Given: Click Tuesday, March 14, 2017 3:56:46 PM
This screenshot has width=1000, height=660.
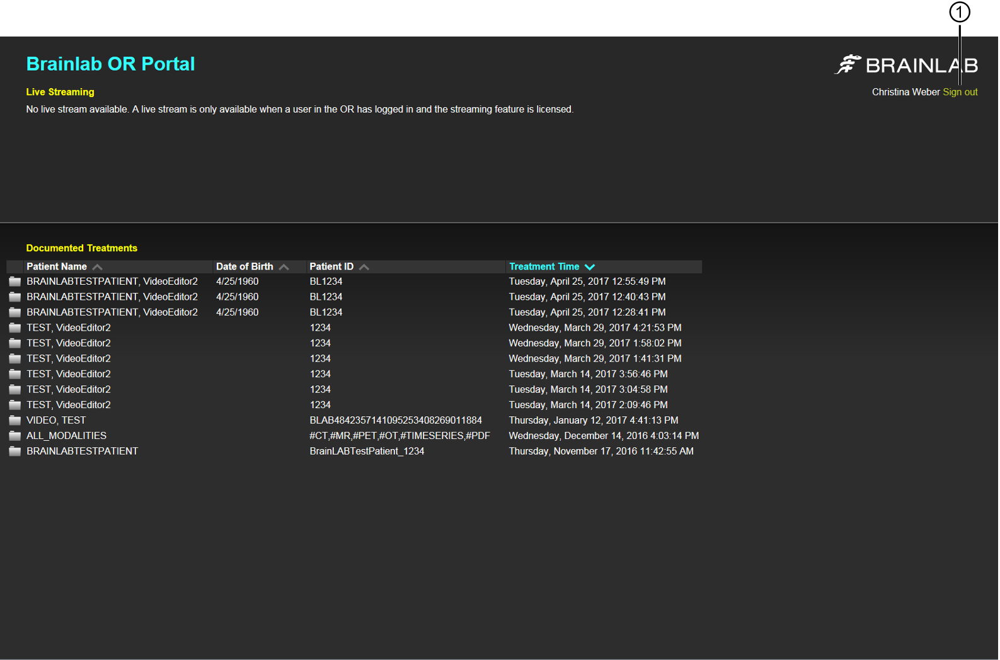Looking at the screenshot, I should tap(589, 374).
